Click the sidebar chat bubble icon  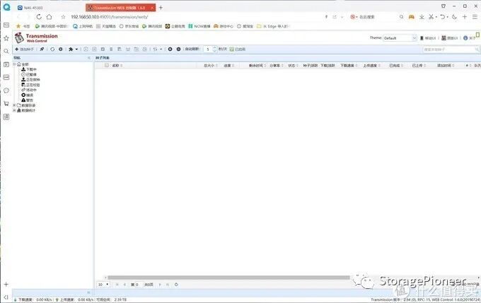[6, 90]
